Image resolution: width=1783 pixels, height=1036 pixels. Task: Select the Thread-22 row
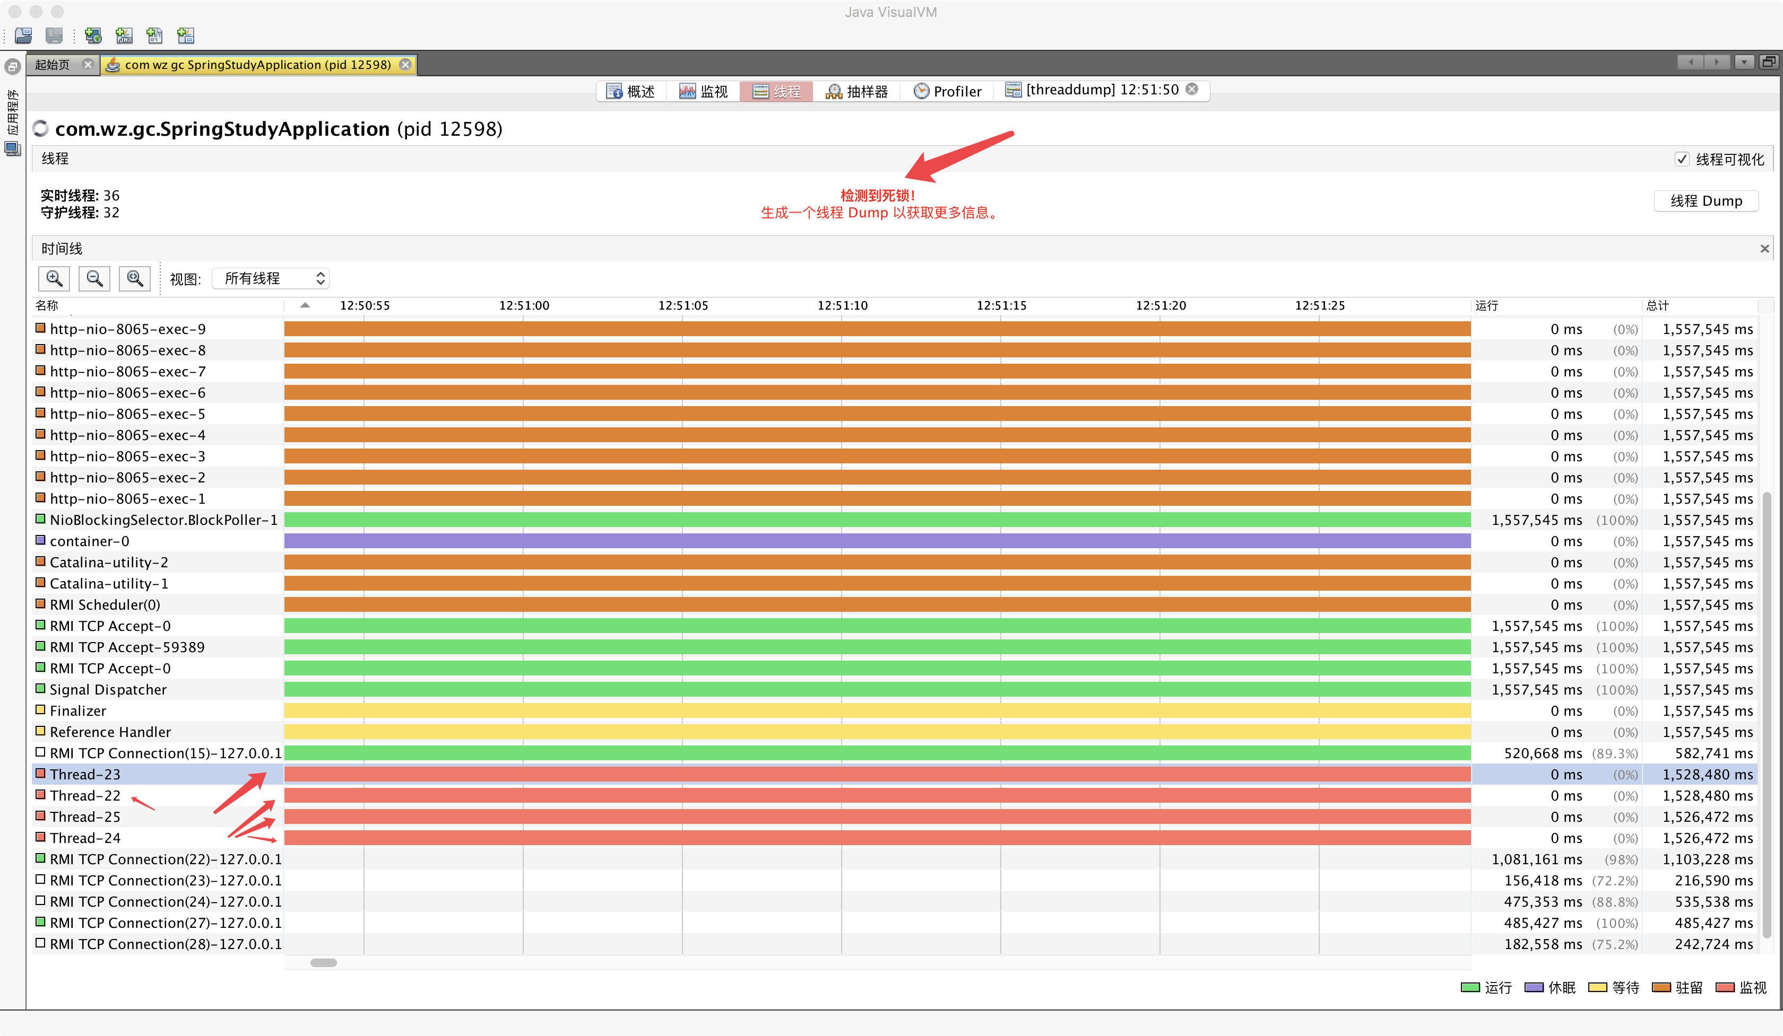85,796
